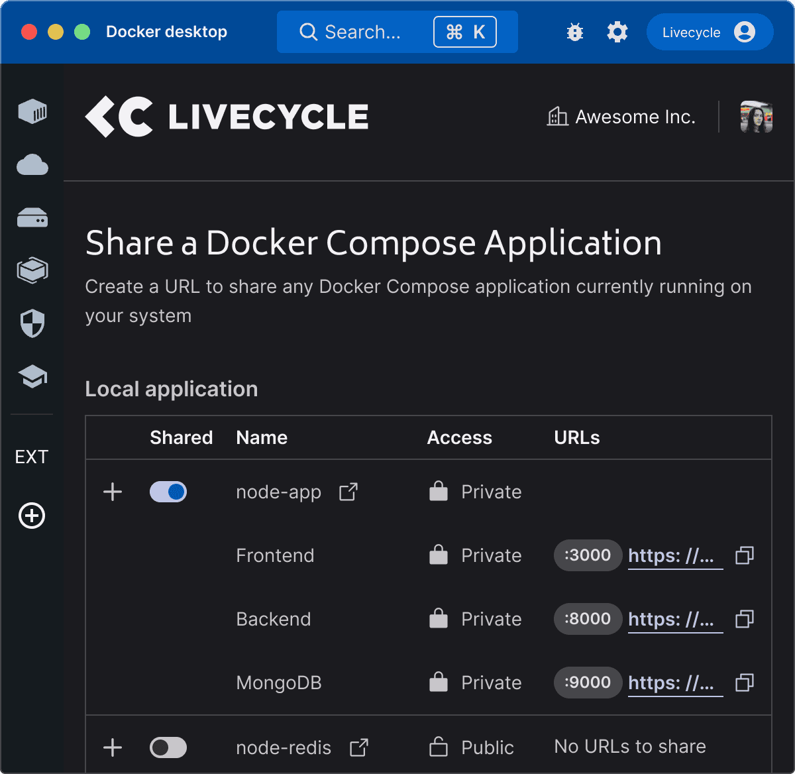The image size is (795, 774).
Task: Click the Livecycle account button
Action: pos(710,32)
